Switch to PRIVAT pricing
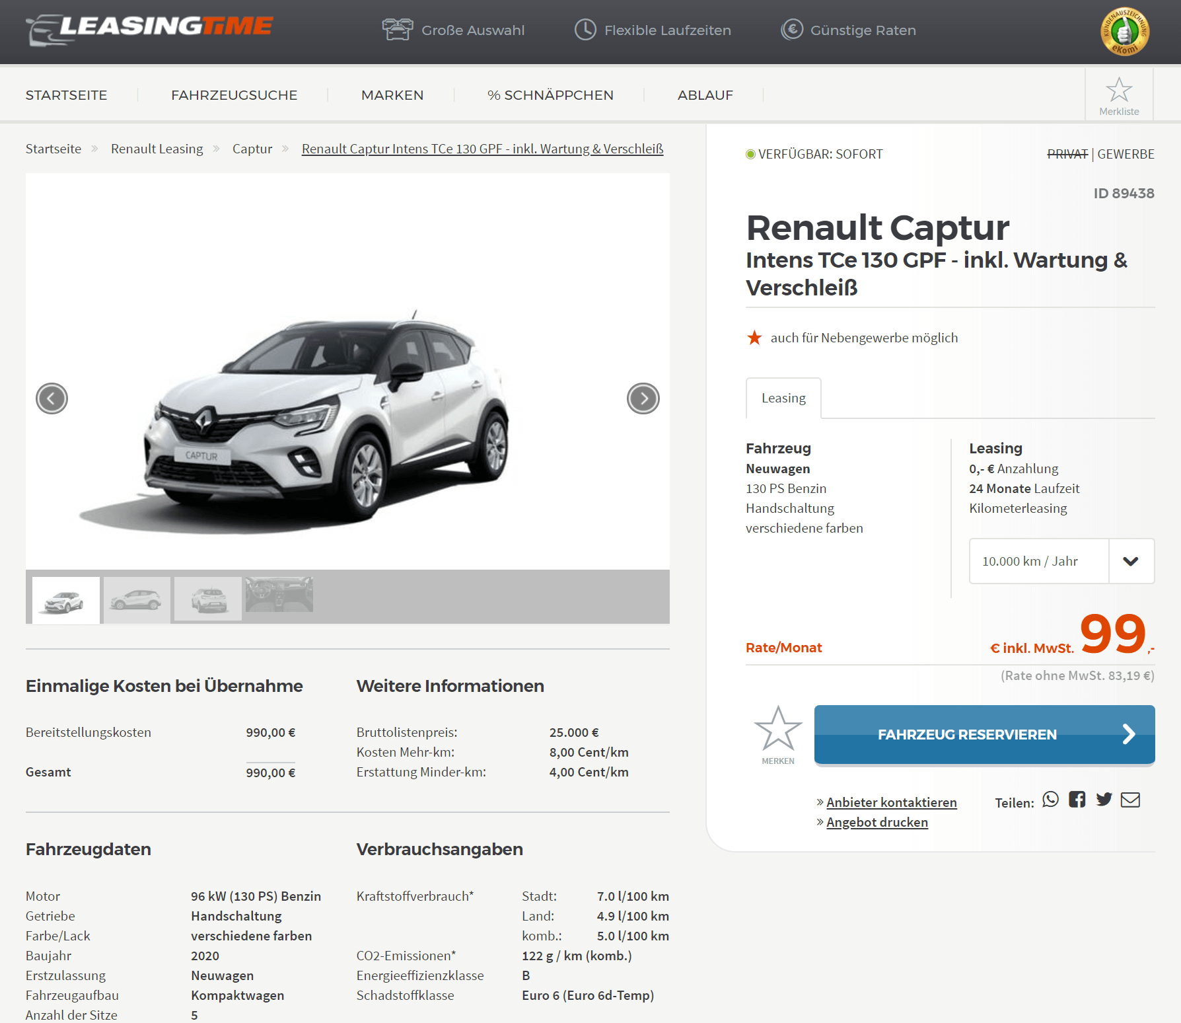The image size is (1181, 1023). click(1067, 154)
